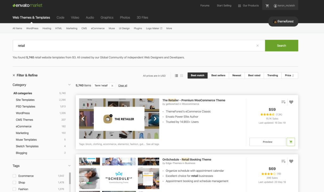The image size is (324, 192).
Task: Click the Envato Market logo
Action: tap(28, 5)
